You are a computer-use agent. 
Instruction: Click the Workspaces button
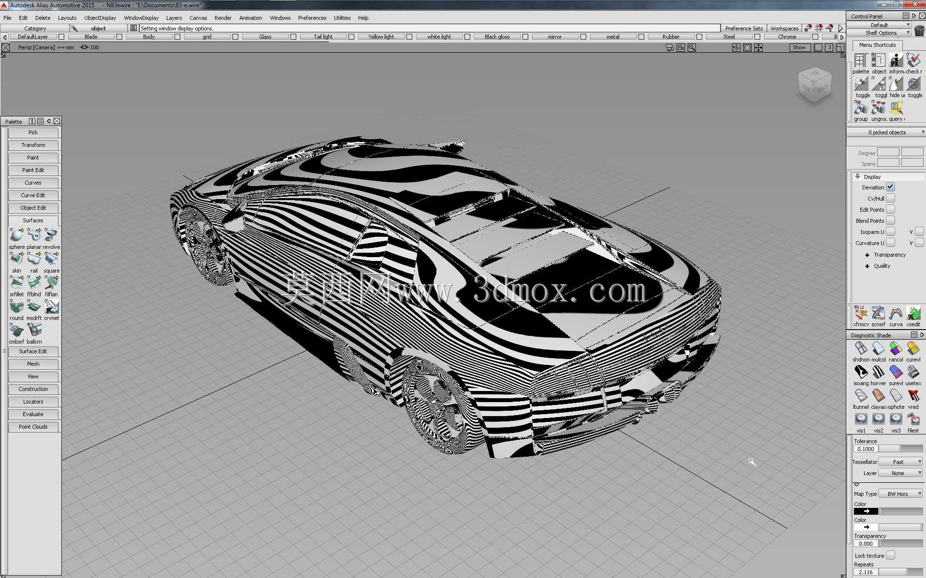pos(784,29)
